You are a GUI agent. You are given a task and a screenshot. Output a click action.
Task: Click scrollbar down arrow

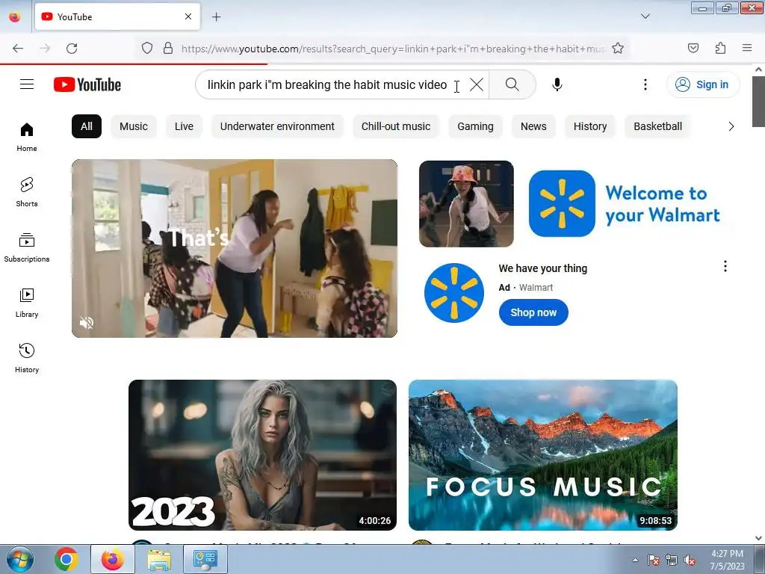tap(758, 538)
